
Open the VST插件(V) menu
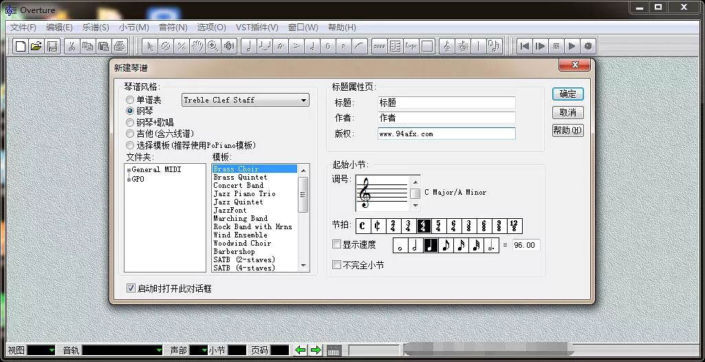click(257, 28)
